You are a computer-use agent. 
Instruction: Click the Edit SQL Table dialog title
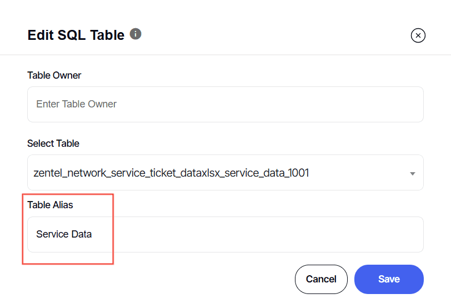pyautogui.click(x=76, y=35)
